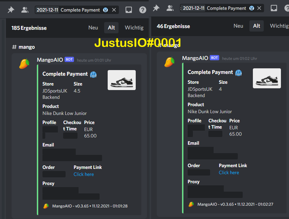Click mango footer icon in left embed
The width and height of the screenshot is (289, 219).
coord(46,206)
